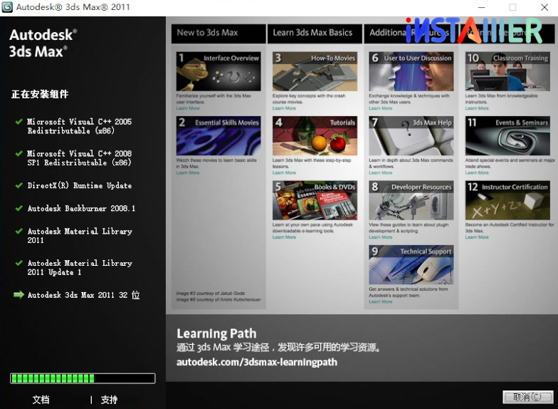This screenshot has width=558, height=409.
Task: Click Learn More under Developer Resources
Action: (x=381, y=237)
